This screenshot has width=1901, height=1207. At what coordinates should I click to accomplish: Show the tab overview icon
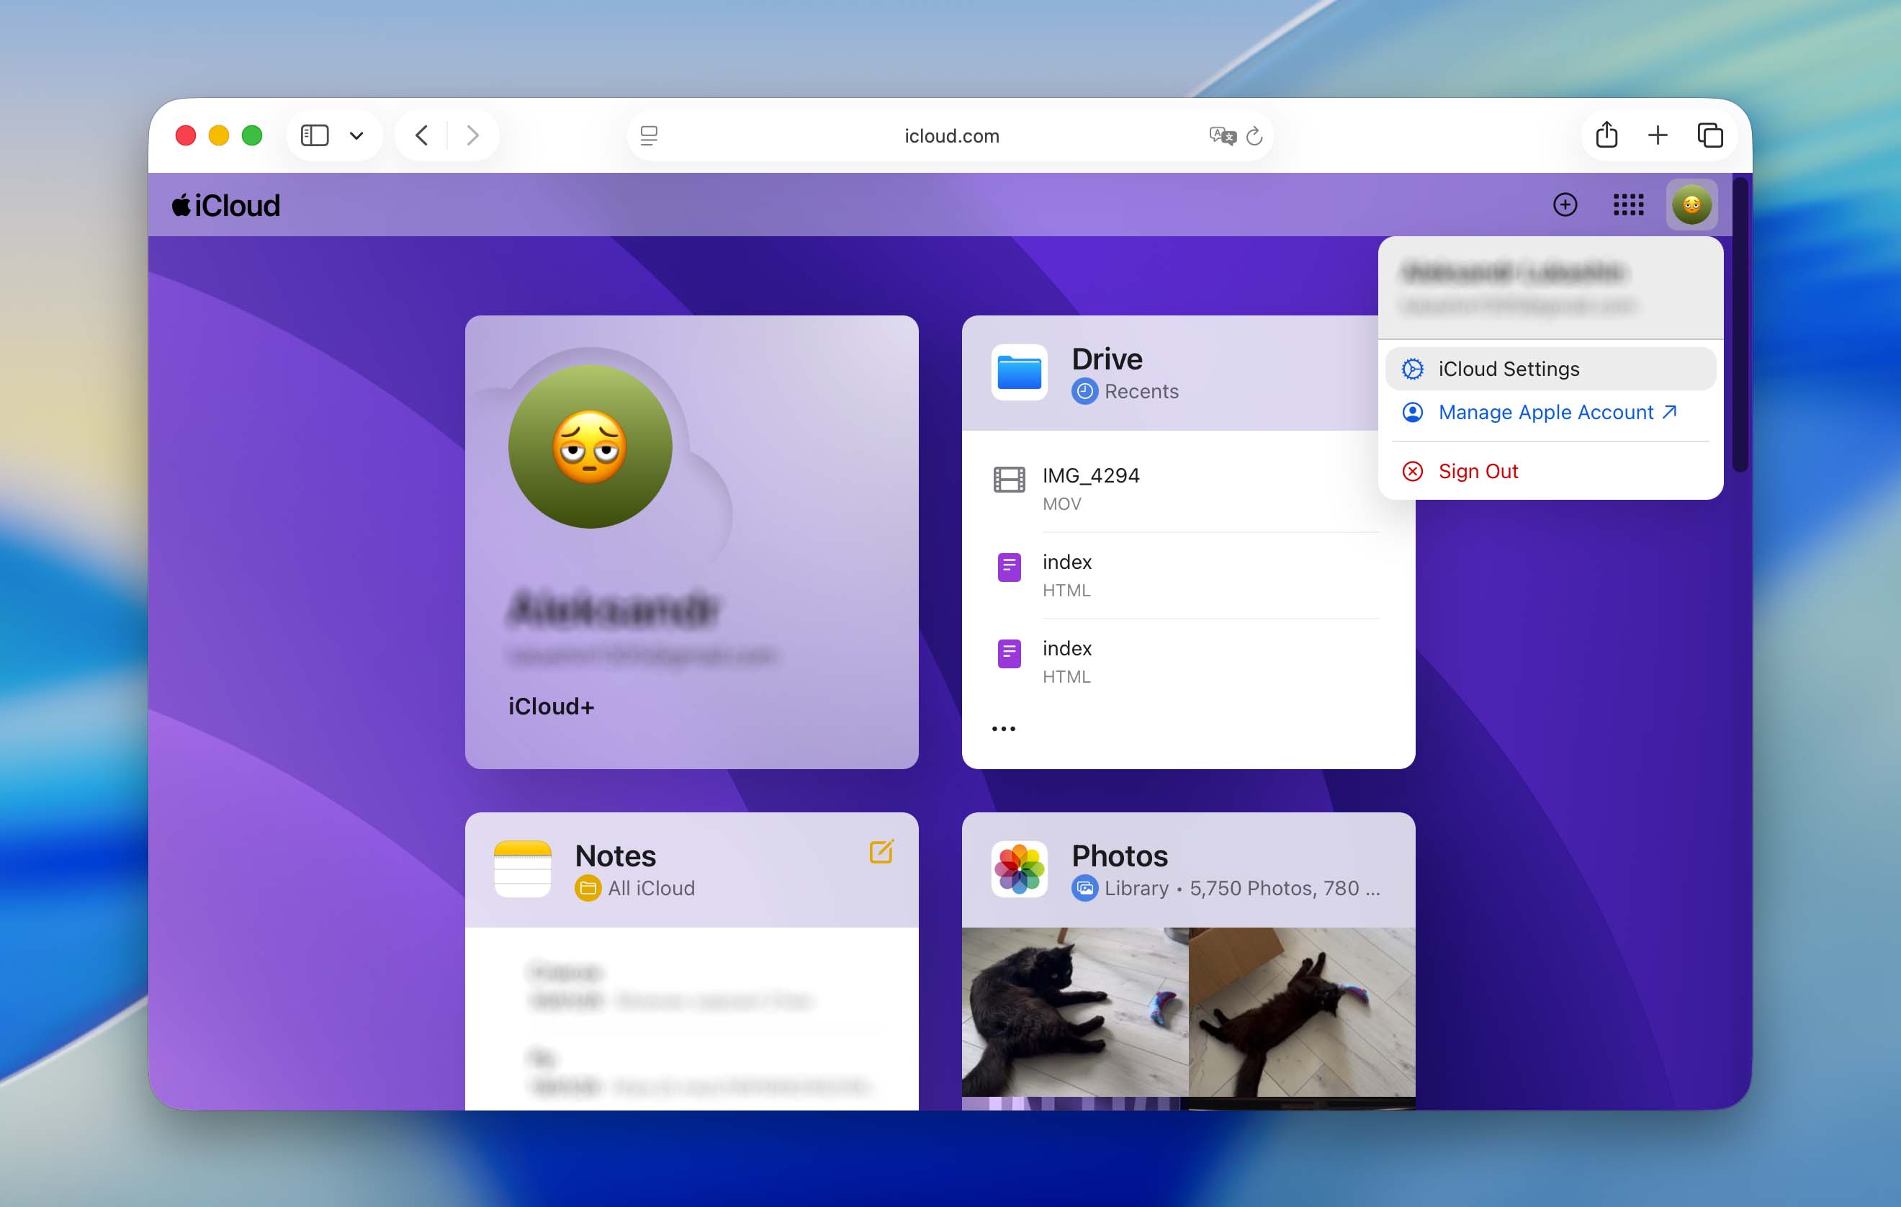(x=1710, y=136)
